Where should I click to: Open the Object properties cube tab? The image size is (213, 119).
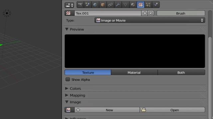103,5
